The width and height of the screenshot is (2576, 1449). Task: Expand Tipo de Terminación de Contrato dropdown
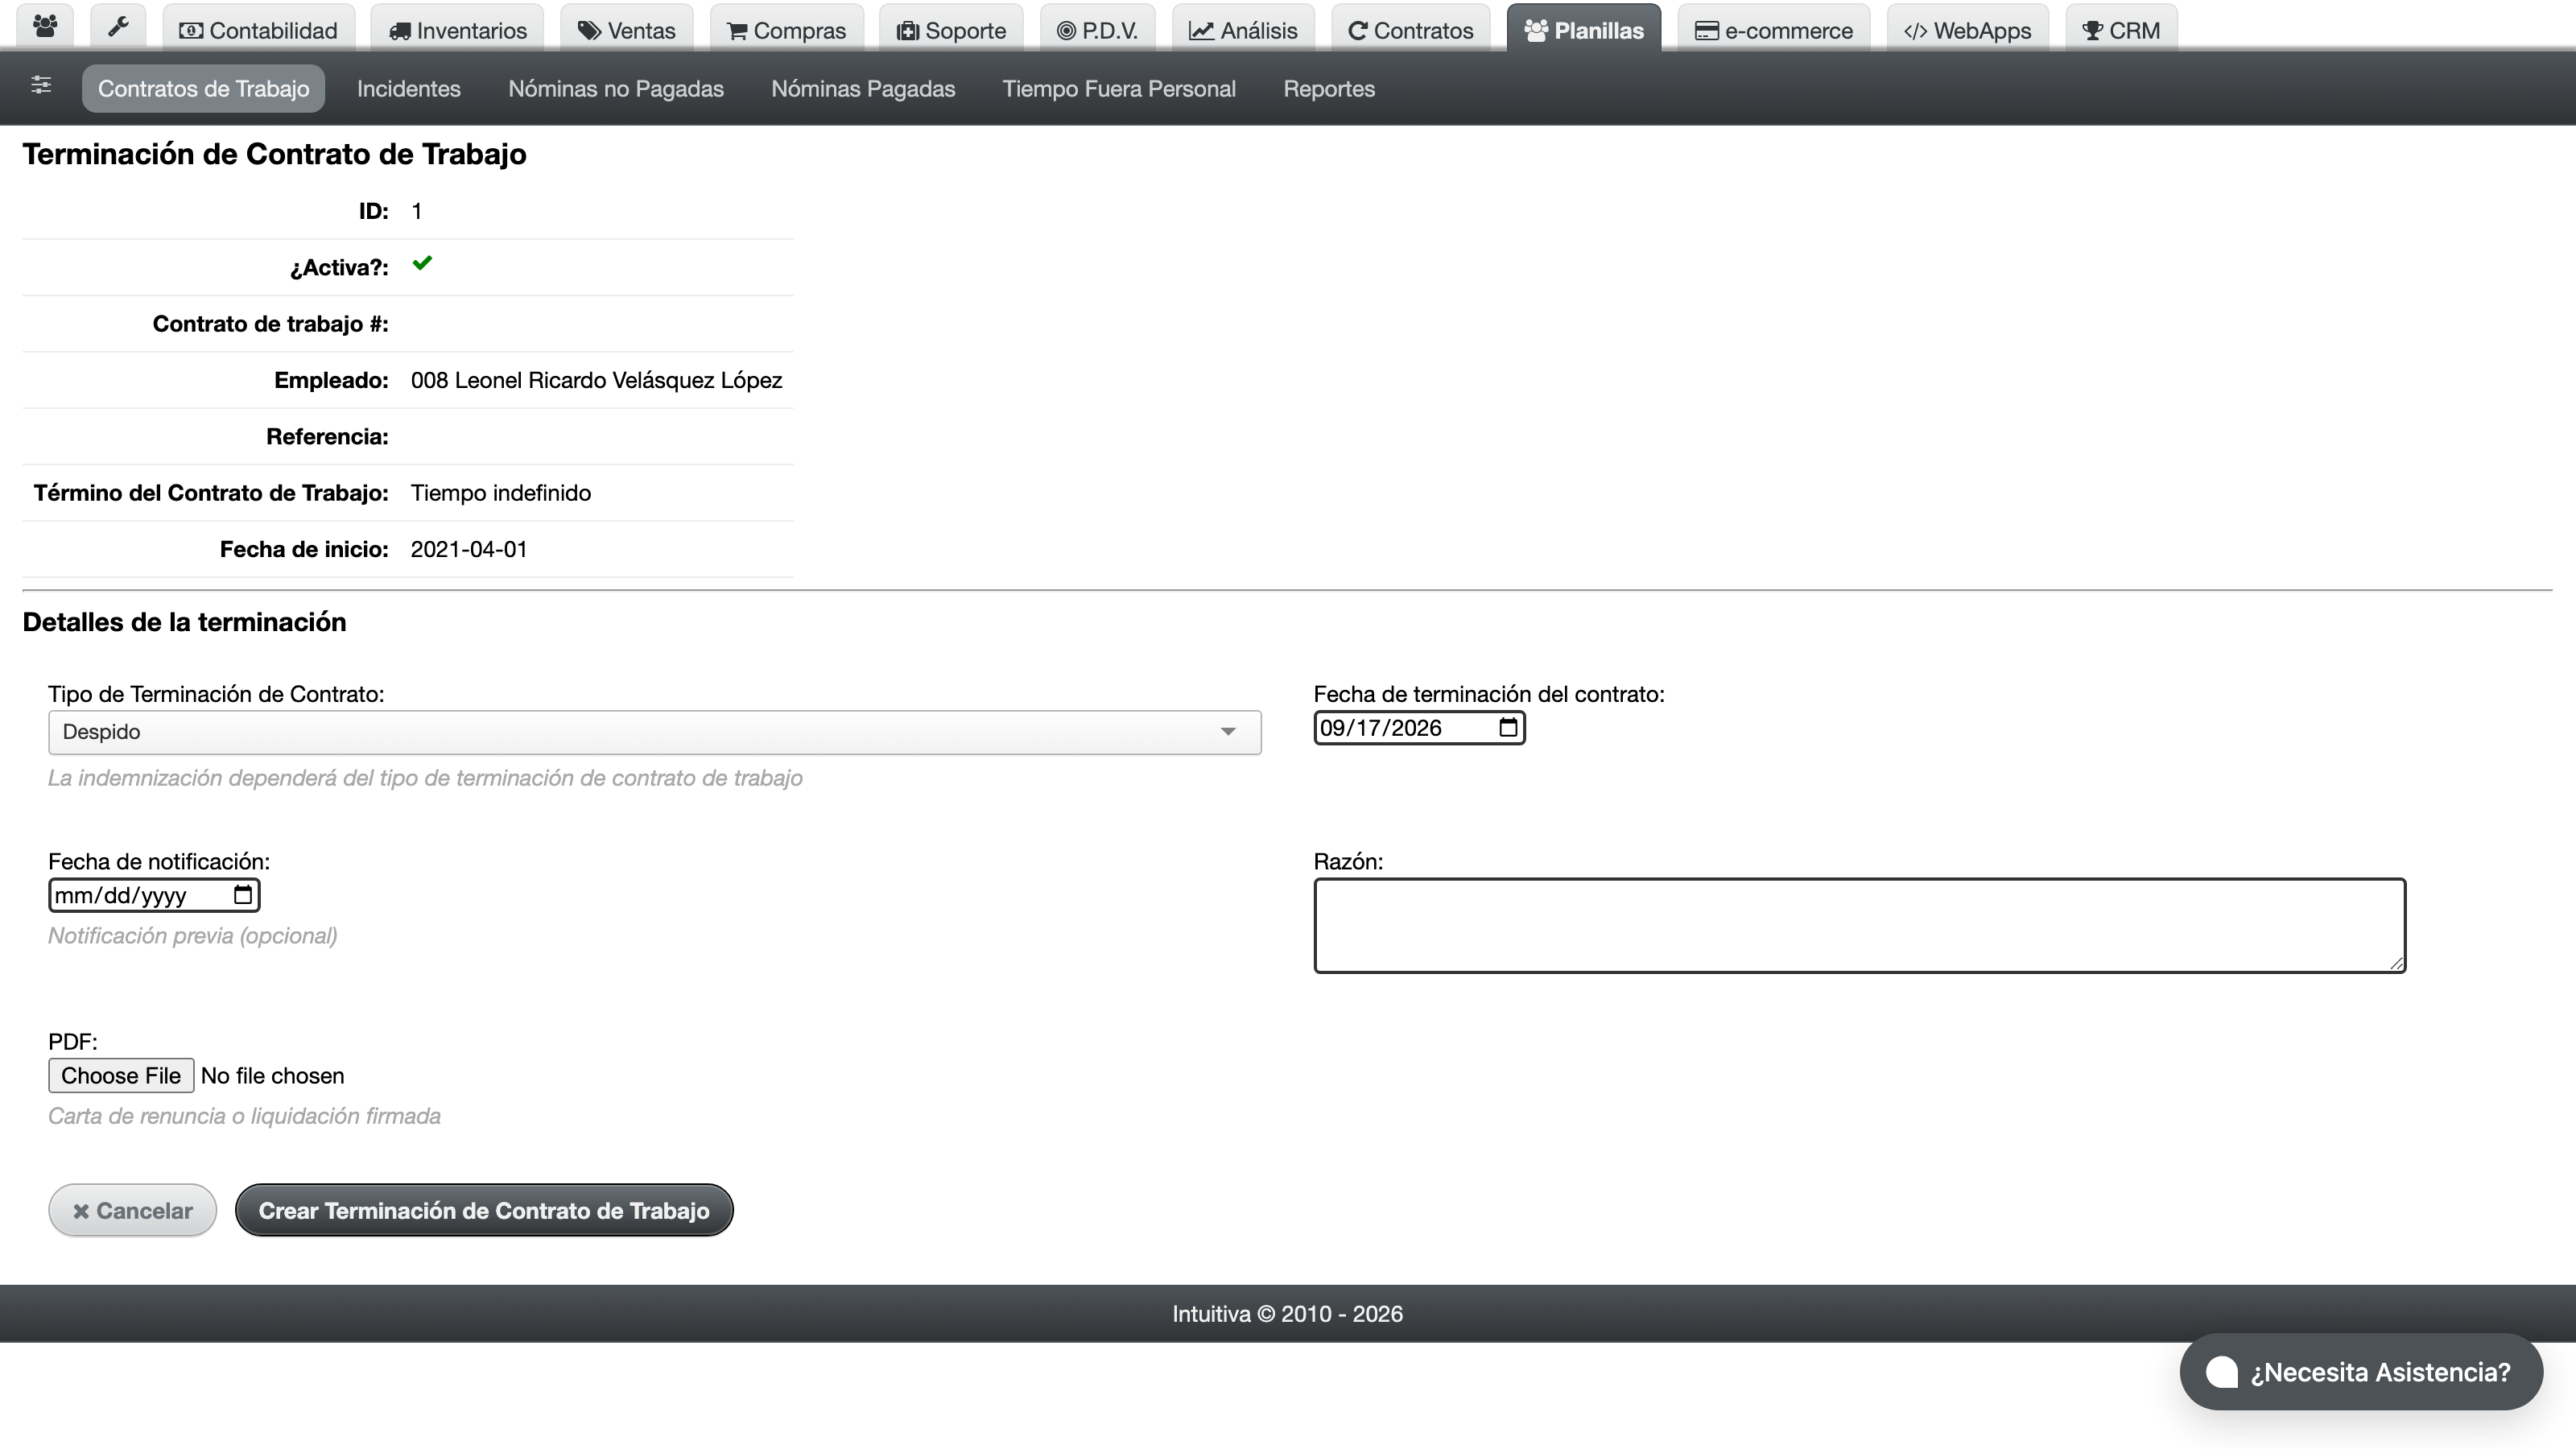[x=654, y=732]
